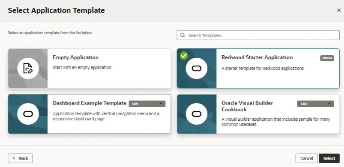The height and width of the screenshot is (167, 344).
Task: Choose the Oracle Visual Builder Cookbook title
Action: [247, 106]
